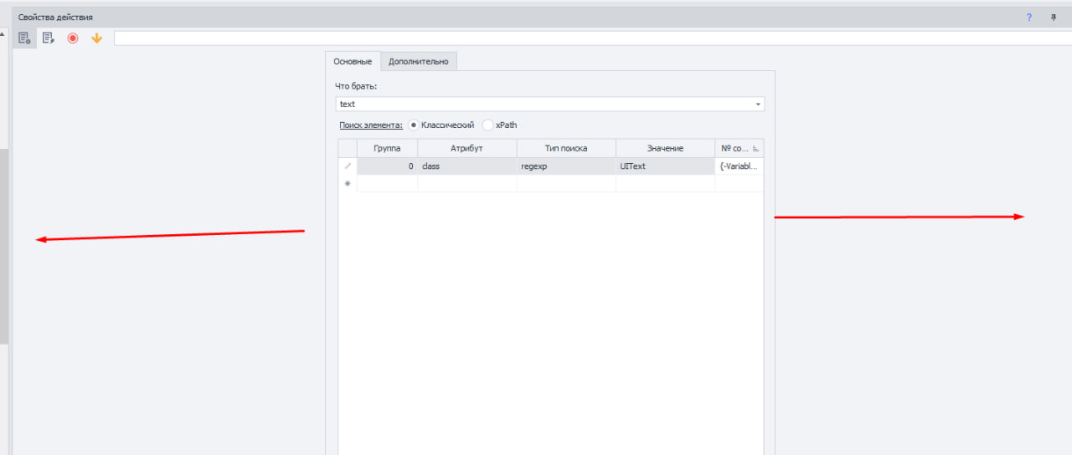Viewport: 1072px width, 455px height.
Task: Click the Тип поиска column header
Action: [566, 148]
